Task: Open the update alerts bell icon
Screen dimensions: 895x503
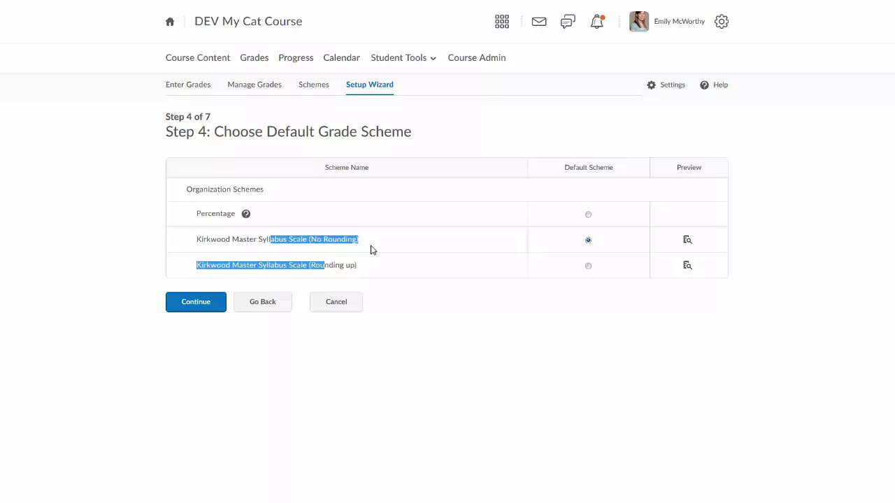Action: coord(597,22)
